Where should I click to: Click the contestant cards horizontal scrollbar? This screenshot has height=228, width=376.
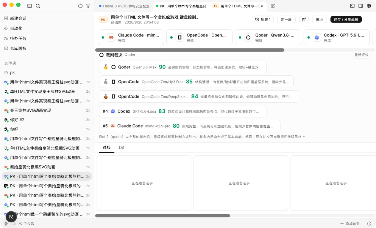point(190,50)
